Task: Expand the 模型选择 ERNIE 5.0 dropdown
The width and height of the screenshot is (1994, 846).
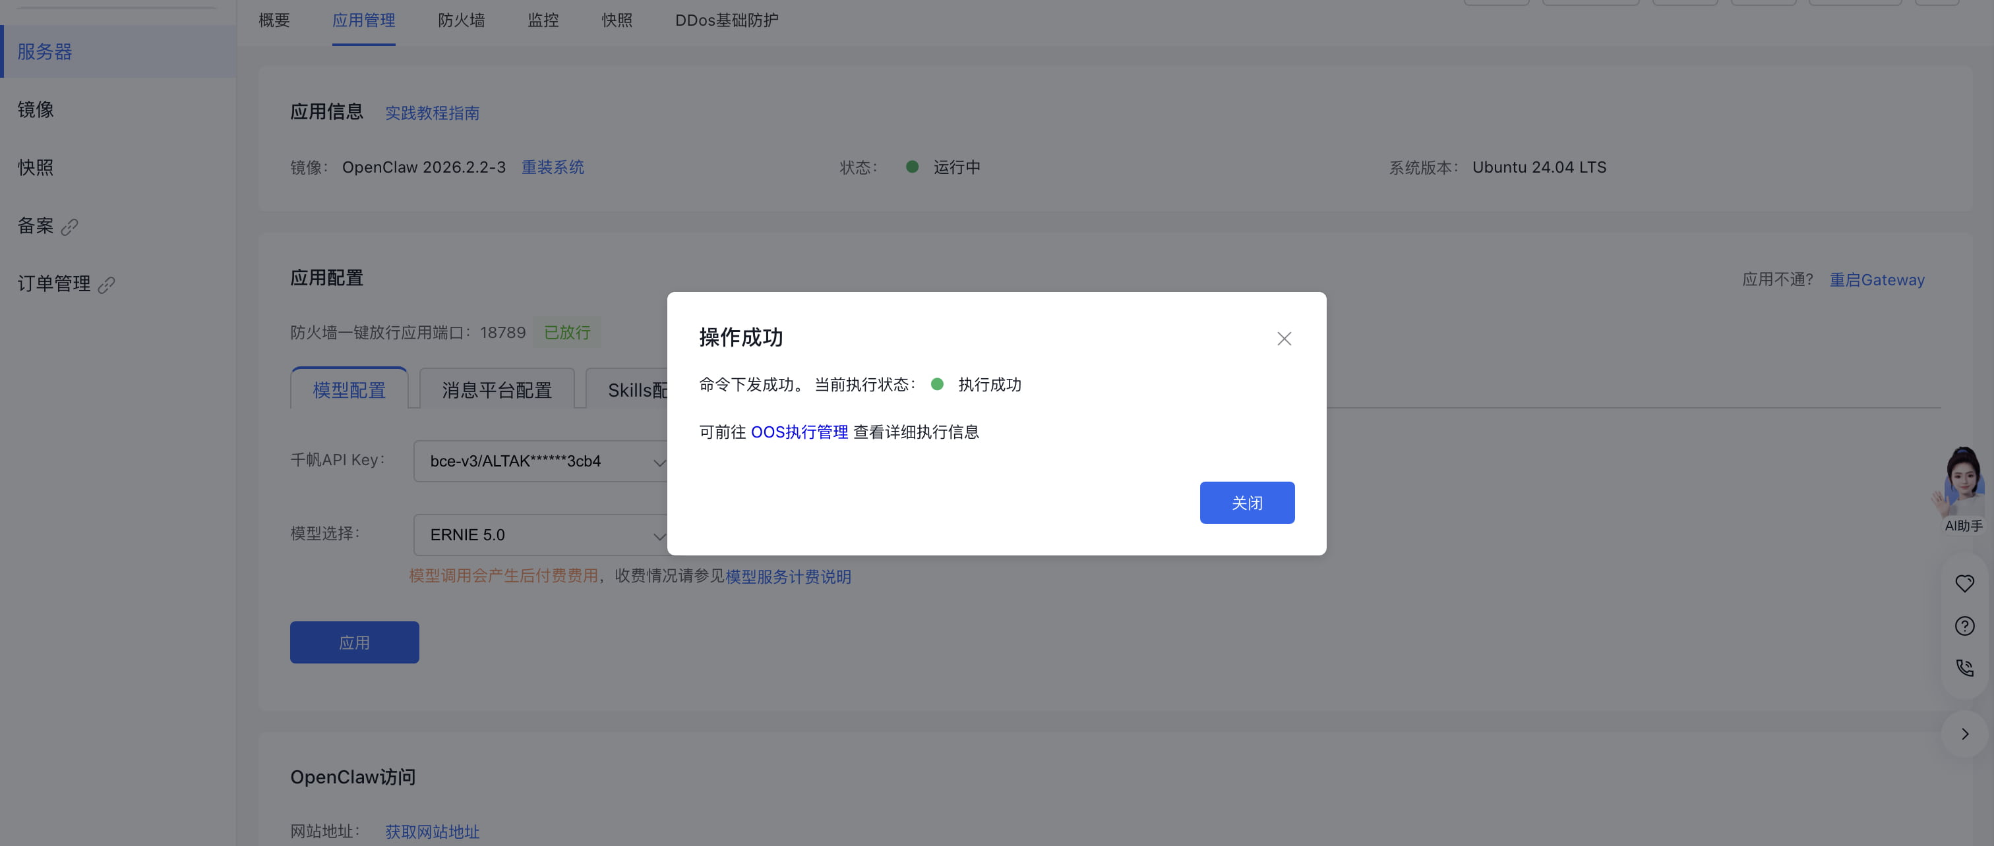Action: pos(542,535)
